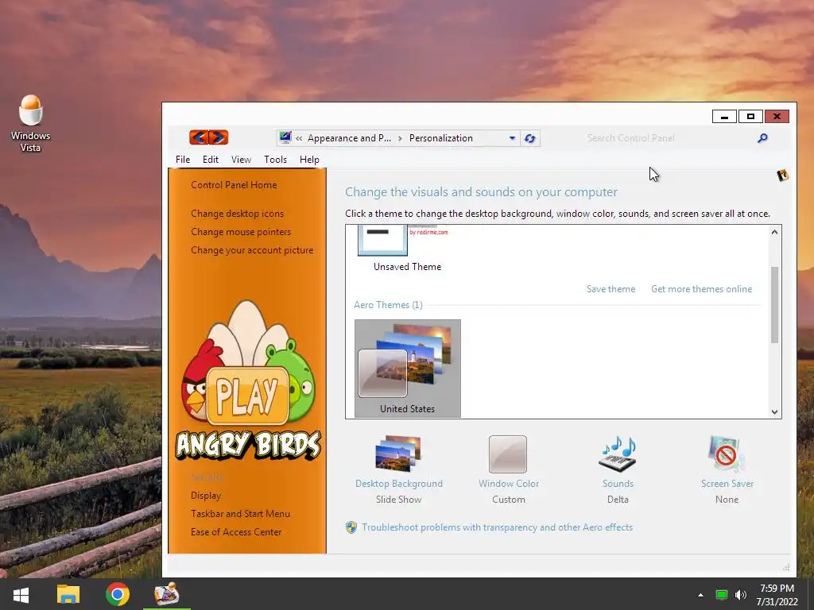Click the Aero Themes (1) heading
The width and height of the screenshot is (814, 610).
click(388, 305)
